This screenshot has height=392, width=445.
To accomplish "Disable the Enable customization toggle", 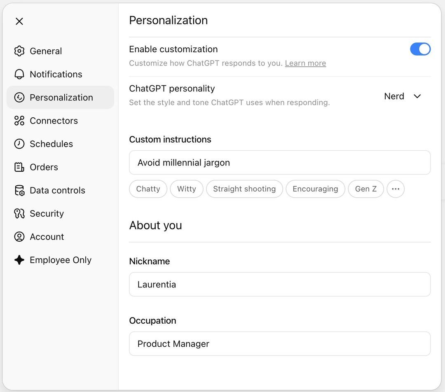I will 420,49.
